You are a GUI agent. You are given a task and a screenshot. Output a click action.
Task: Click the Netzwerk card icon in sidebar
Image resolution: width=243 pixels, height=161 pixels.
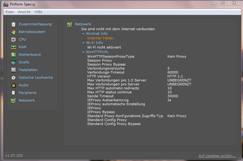pyautogui.click(x=13, y=101)
